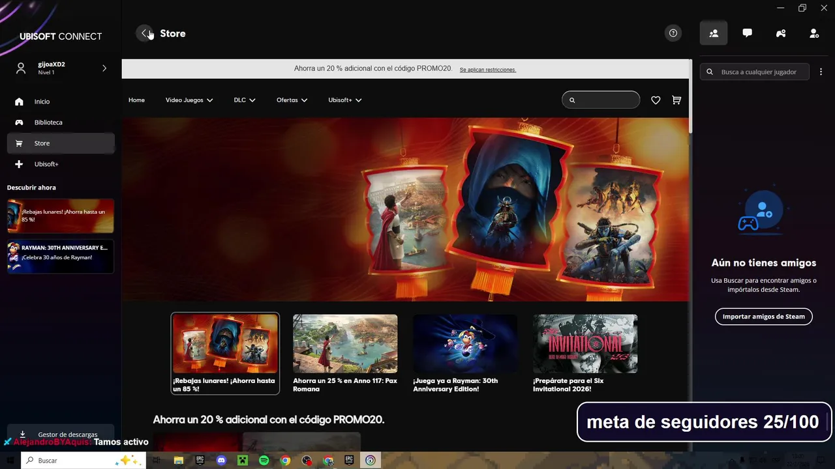
Task: Click the lunar sale hero banner
Action: click(x=405, y=210)
